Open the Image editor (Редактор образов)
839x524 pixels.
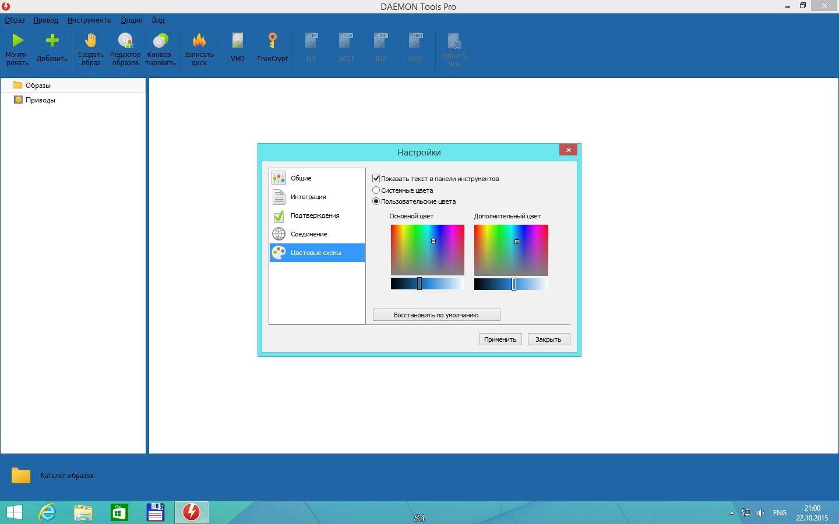coord(125,40)
